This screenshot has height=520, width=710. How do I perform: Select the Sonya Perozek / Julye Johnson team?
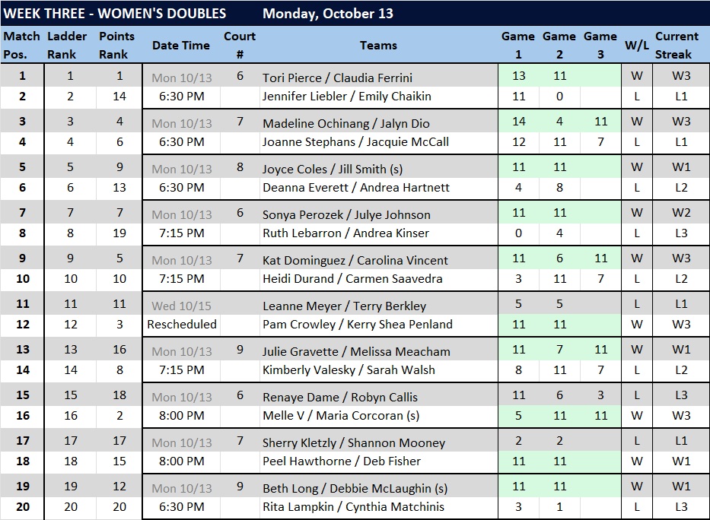346,214
